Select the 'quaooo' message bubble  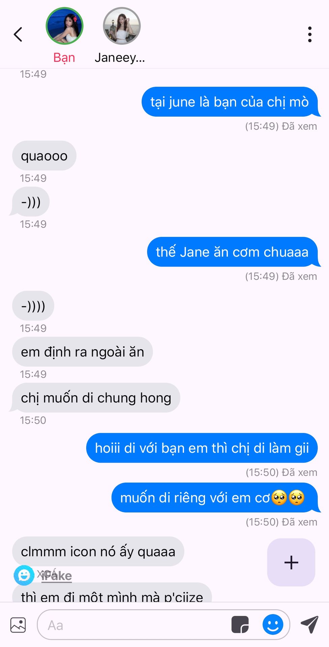tap(44, 156)
